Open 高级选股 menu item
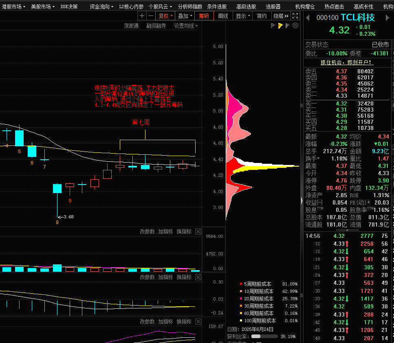The image size is (394, 343). click(x=246, y=7)
